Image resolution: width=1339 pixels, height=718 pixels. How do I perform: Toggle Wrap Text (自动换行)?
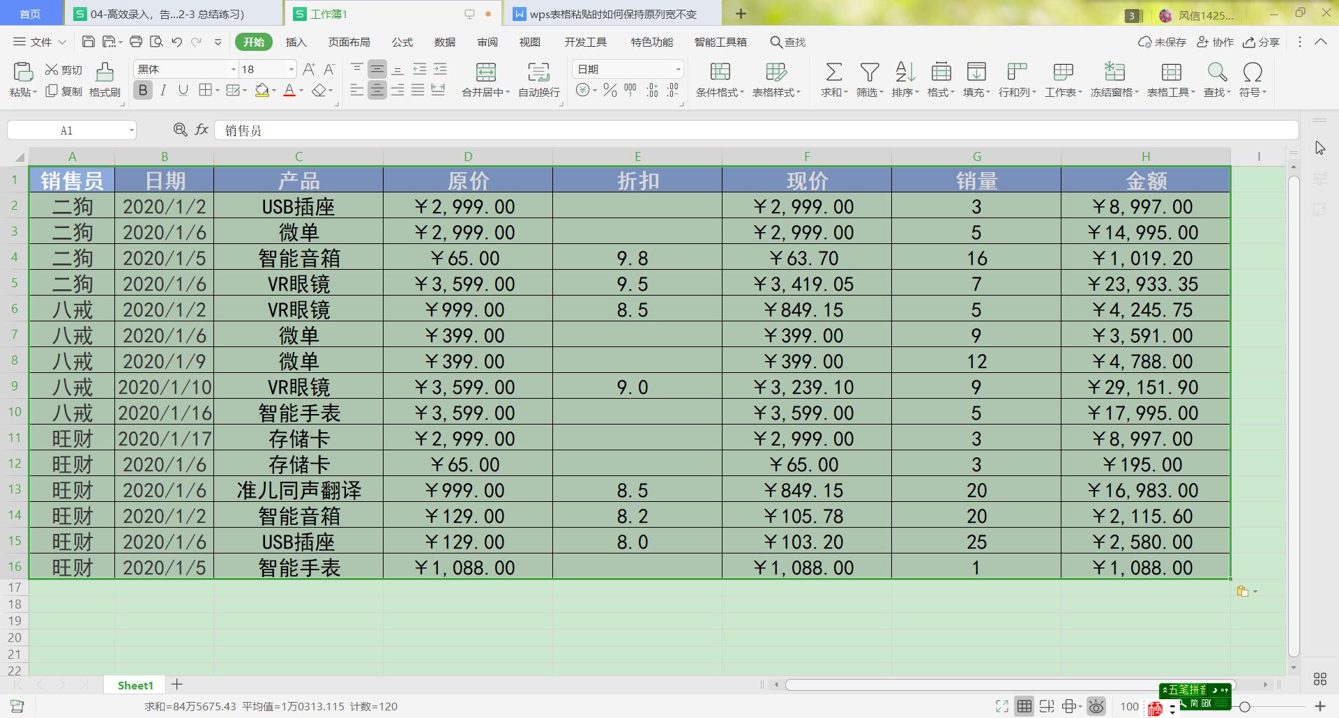point(538,79)
